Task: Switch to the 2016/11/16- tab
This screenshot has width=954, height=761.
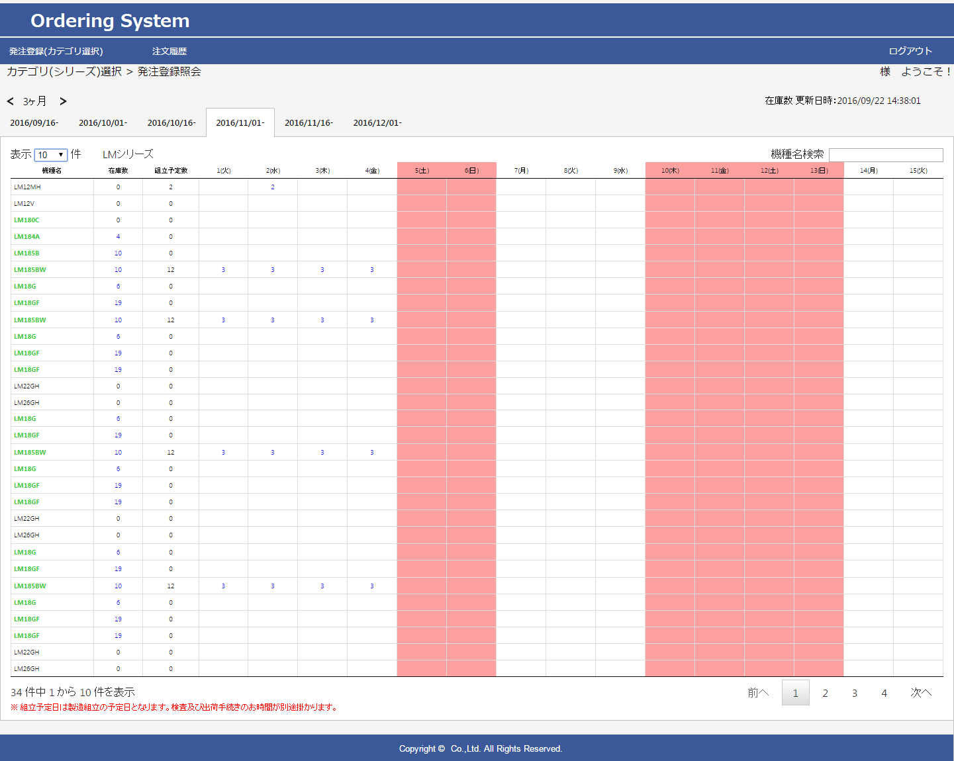Action: pos(309,122)
